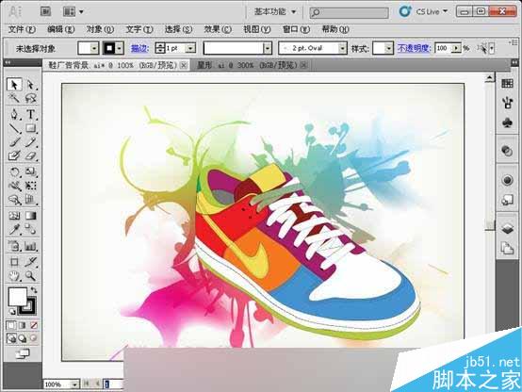
Task: Open the 2 pt. Oval brush dropdown
Action: (343, 48)
